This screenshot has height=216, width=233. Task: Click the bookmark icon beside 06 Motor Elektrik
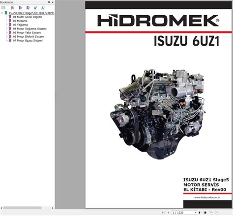pyautogui.click(x=10, y=36)
